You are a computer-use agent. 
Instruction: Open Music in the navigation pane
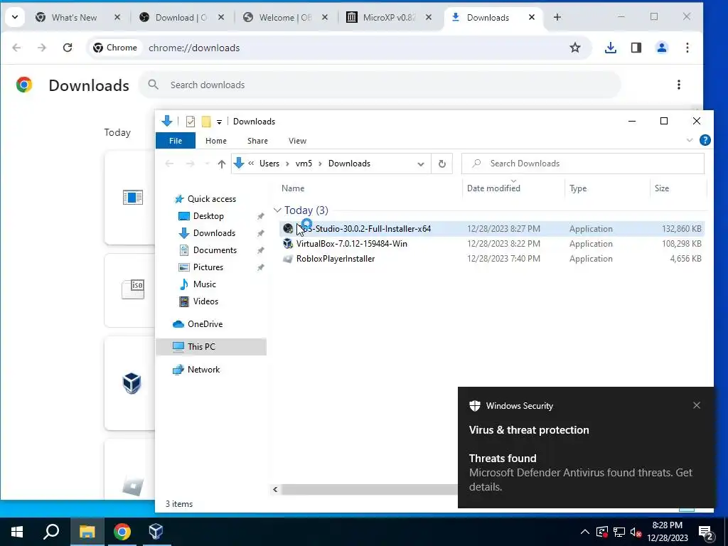click(x=204, y=284)
